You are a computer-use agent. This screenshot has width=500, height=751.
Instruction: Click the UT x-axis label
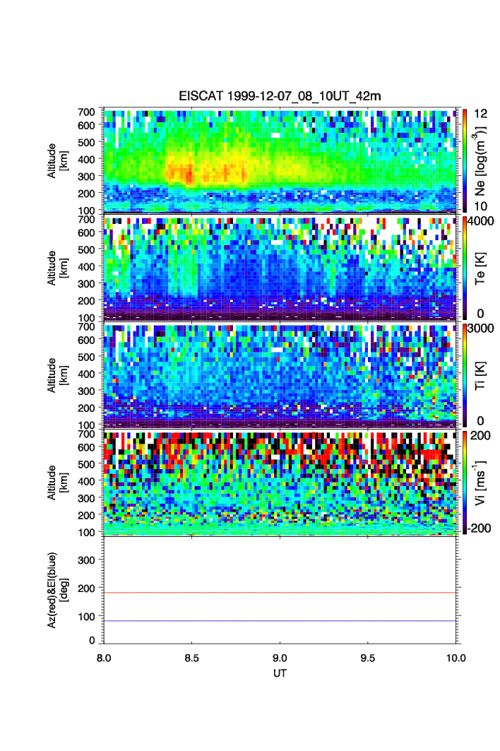(280, 673)
